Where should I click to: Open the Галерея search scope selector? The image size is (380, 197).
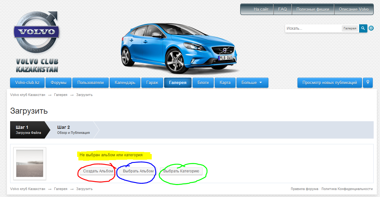[x=350, y=28]
